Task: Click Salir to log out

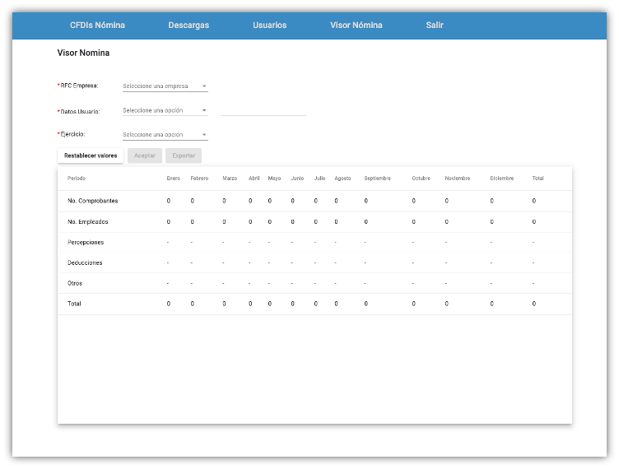Action: pyautogui.click(x=435, y=26)
